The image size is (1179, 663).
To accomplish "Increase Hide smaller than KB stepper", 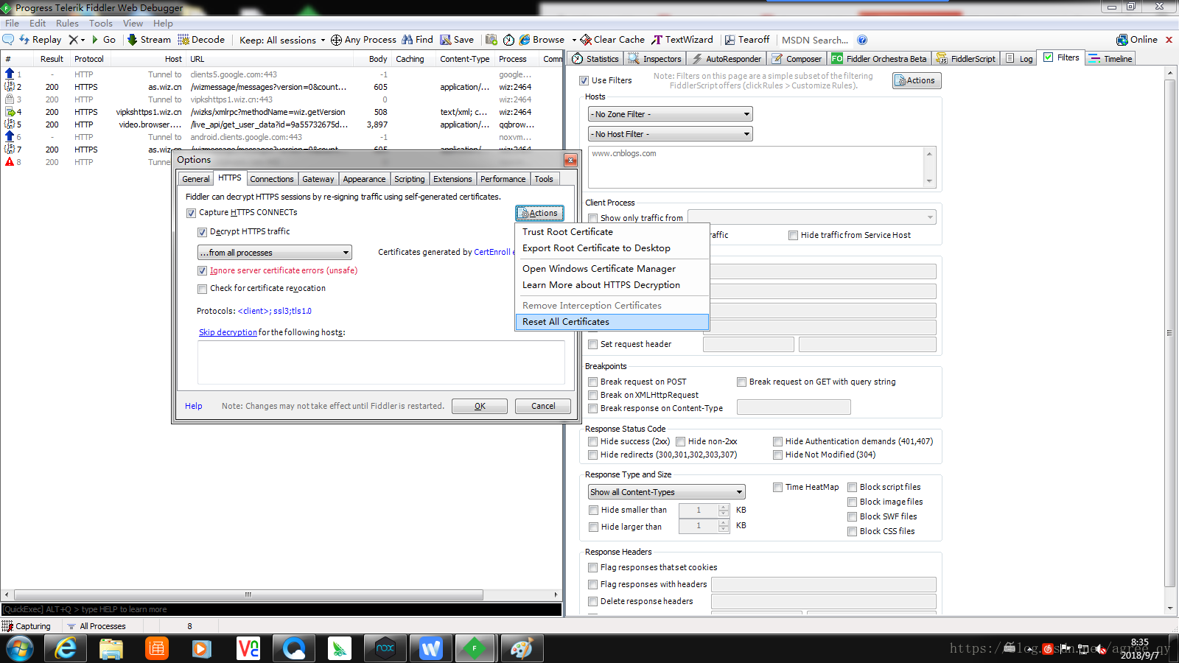I will click(x=724, y=507).
